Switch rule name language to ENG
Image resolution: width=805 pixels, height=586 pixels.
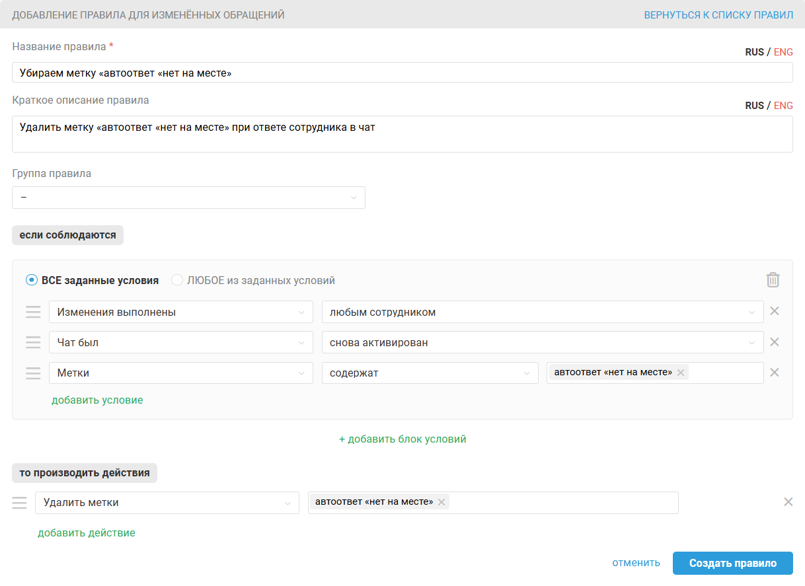coord(783,52)
